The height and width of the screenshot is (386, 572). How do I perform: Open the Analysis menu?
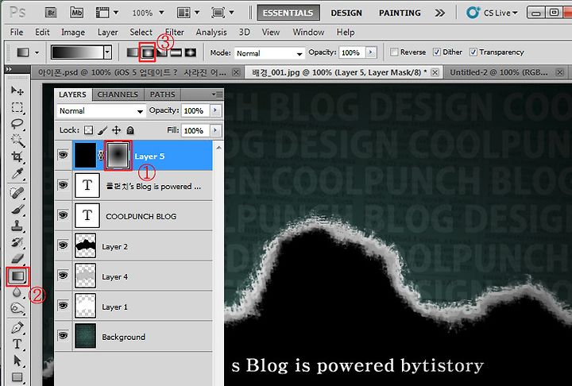point(211,32)
